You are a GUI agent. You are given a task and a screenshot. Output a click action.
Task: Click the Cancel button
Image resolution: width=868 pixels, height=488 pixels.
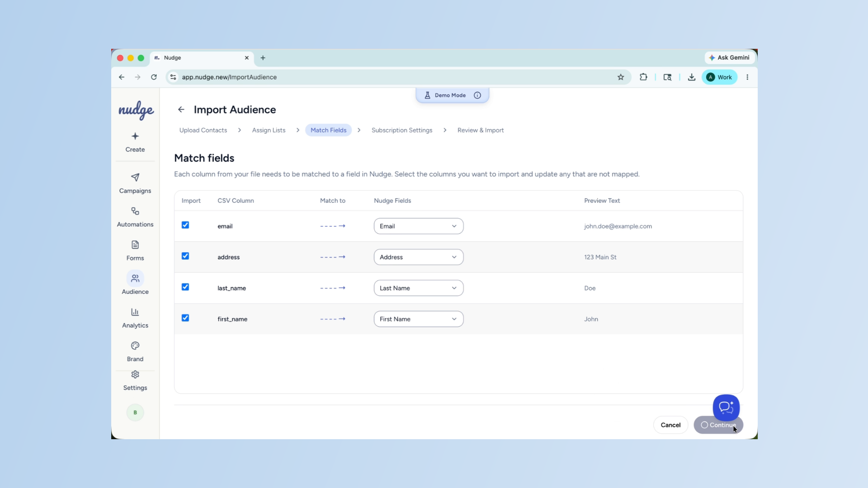[x=670, y=425]
